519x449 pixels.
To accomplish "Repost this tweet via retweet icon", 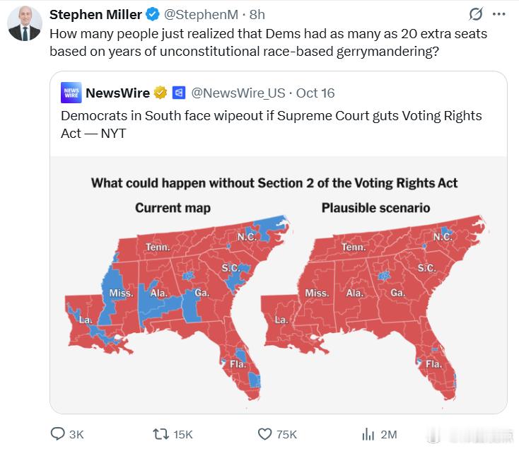I will tap(162, 433).
